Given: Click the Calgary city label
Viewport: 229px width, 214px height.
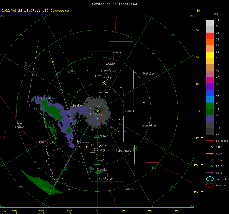Looking at the screenshot, I should pos(99,150).
